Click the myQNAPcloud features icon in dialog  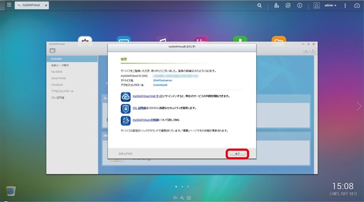[126, 121]
